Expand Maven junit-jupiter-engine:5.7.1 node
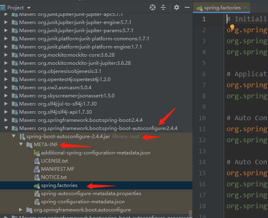268x218 pixels. coord(6,22)
